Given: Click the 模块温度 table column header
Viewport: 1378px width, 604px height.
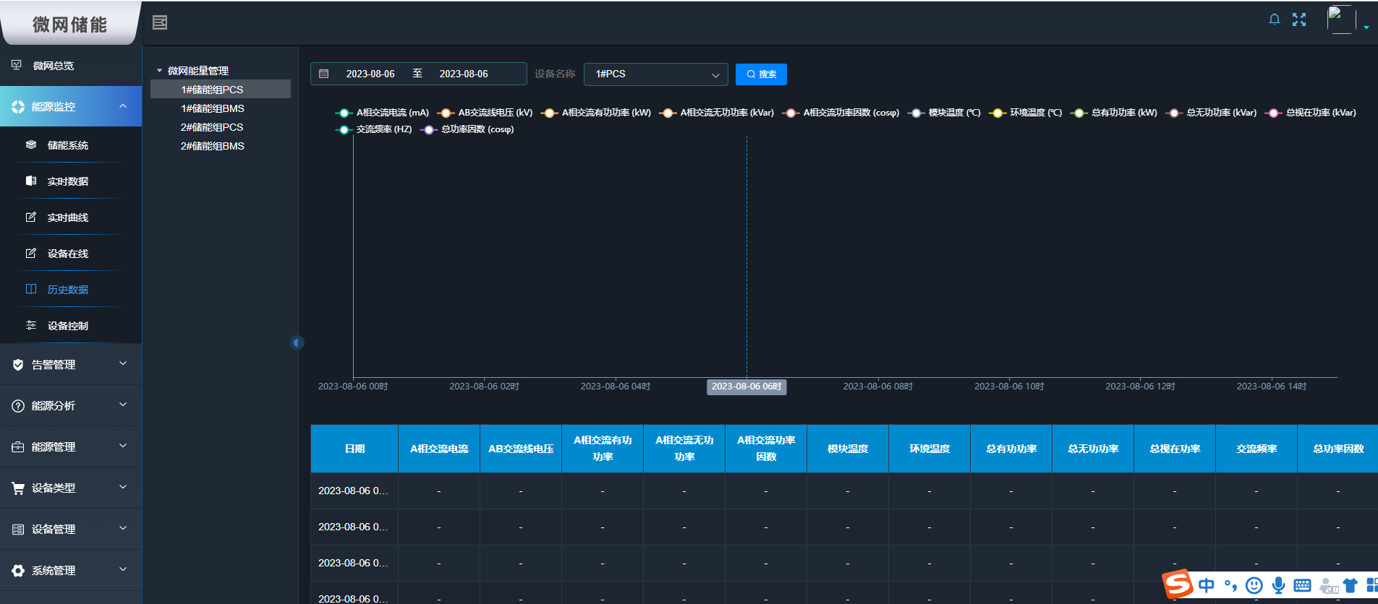Looking at the screenshot, I should [848, 449].
